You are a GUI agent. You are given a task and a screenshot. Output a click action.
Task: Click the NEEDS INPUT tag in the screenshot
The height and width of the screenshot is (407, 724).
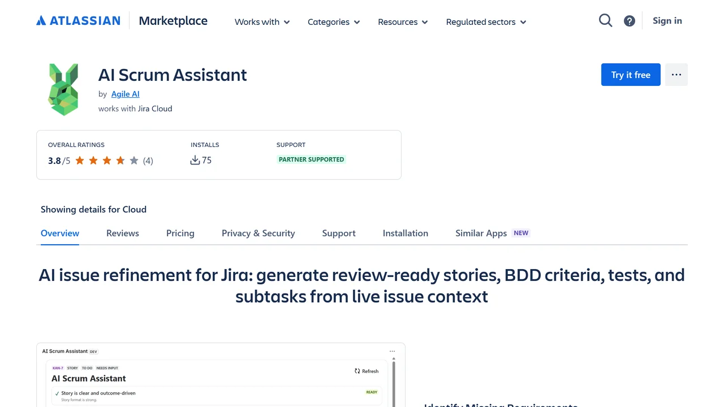(107, 368)
